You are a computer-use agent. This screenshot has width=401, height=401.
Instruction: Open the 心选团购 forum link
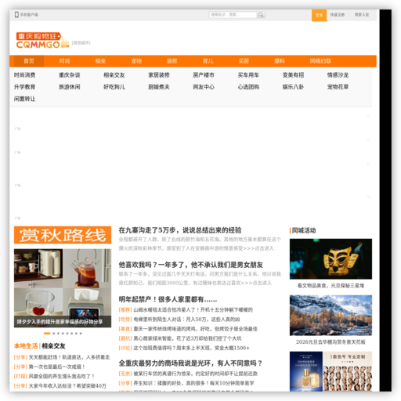coord(248,87)
